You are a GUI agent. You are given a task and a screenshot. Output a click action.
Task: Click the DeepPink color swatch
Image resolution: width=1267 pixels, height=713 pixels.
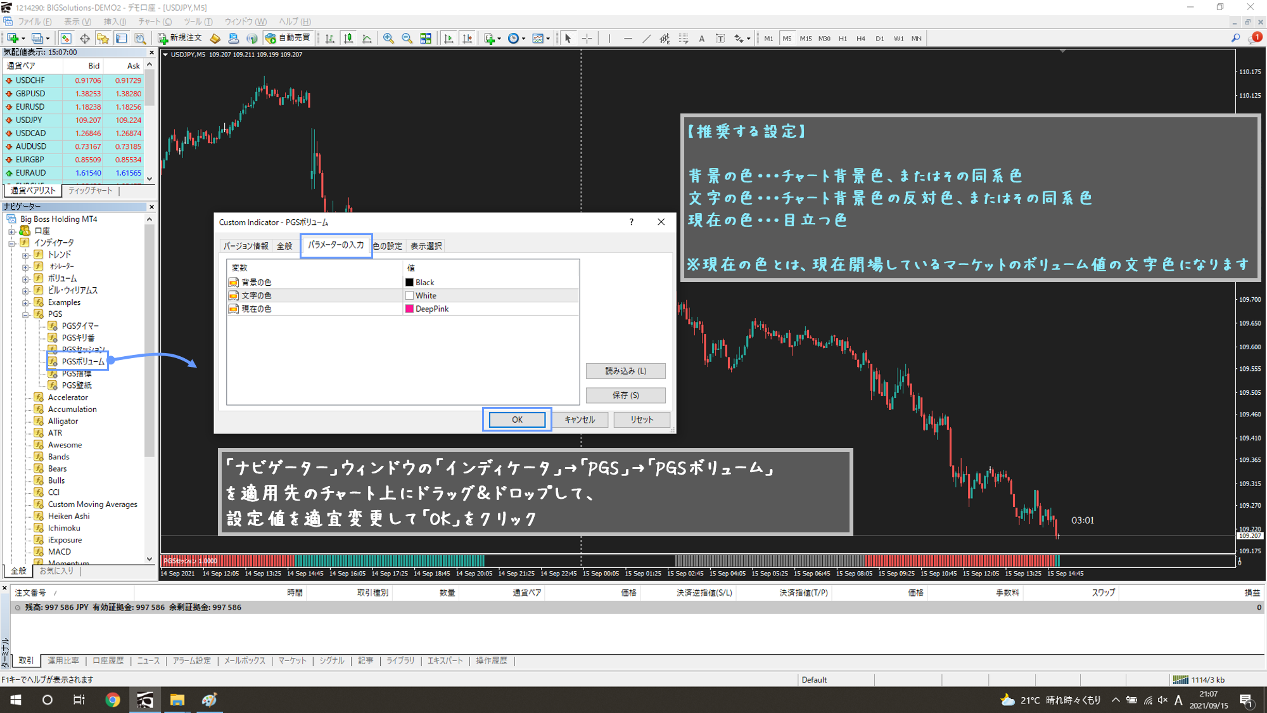(x=409, y=309)
